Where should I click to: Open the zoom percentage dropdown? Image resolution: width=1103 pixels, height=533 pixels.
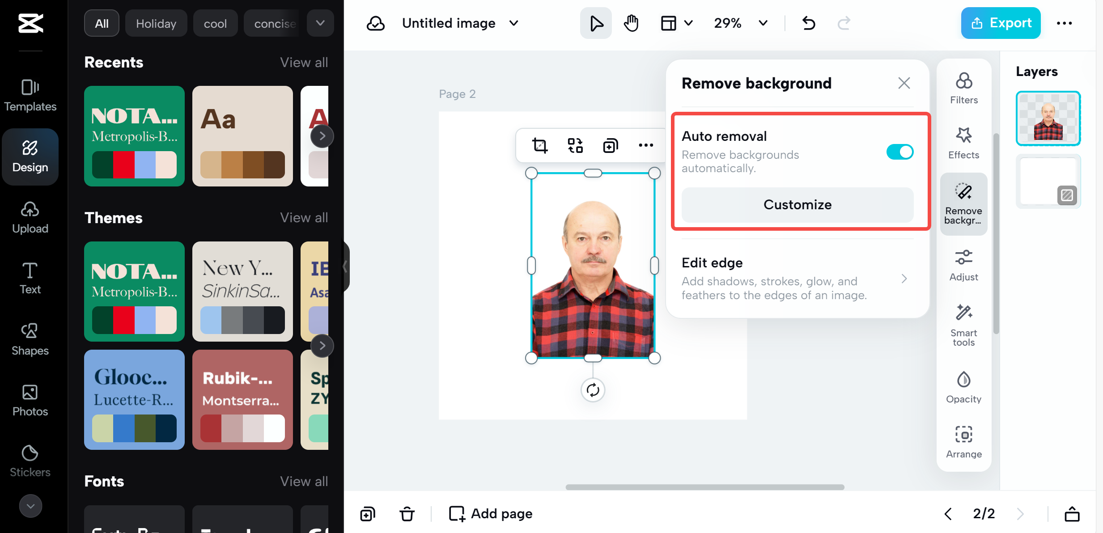click(763, 23)
